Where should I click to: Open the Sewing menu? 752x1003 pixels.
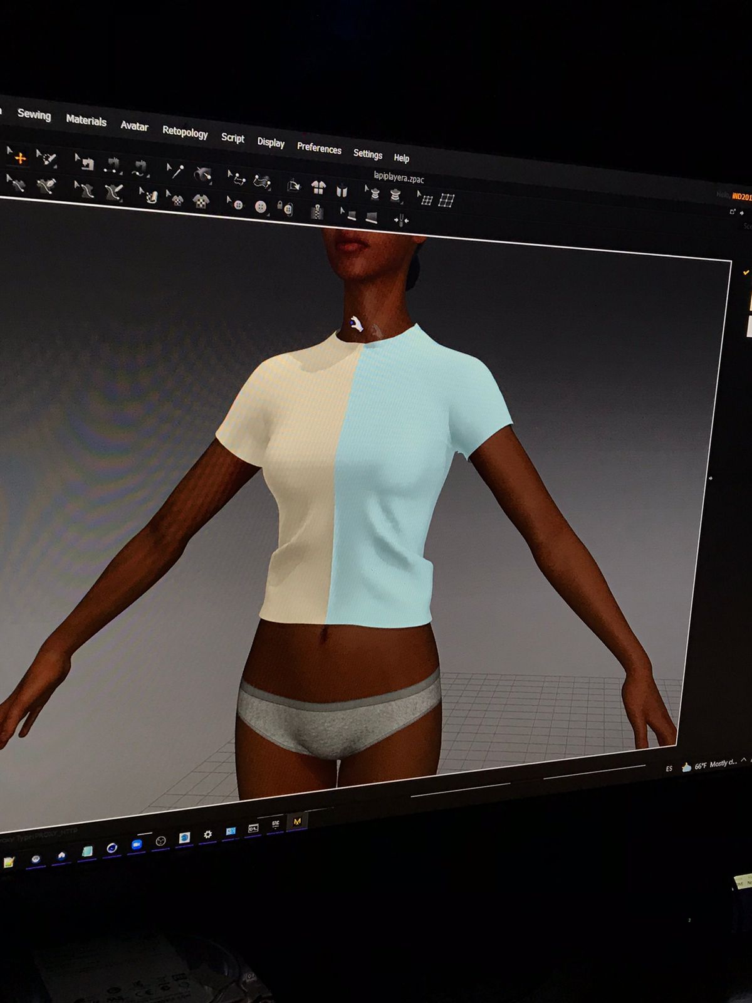[x=34, y=115]
